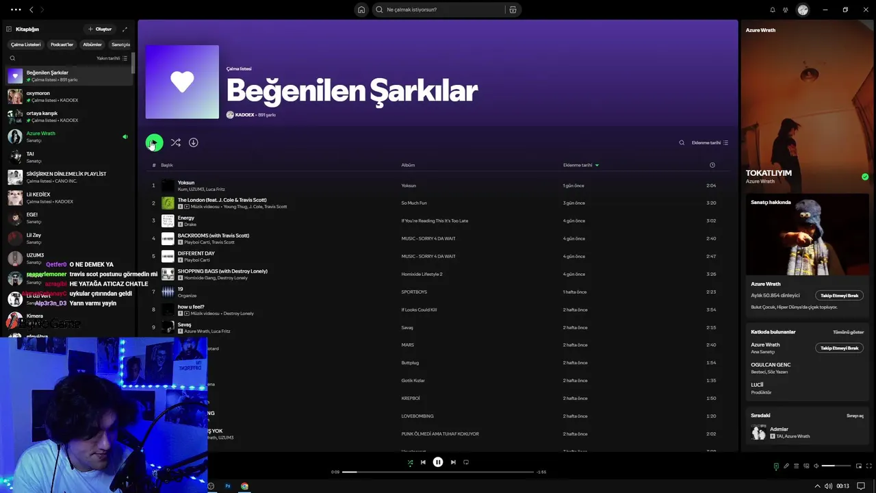Viewport: 876px width, 493px height.
Task: Toggle the lyrics microphone icon
Action: pyautogui.click(x=786, y=466)
